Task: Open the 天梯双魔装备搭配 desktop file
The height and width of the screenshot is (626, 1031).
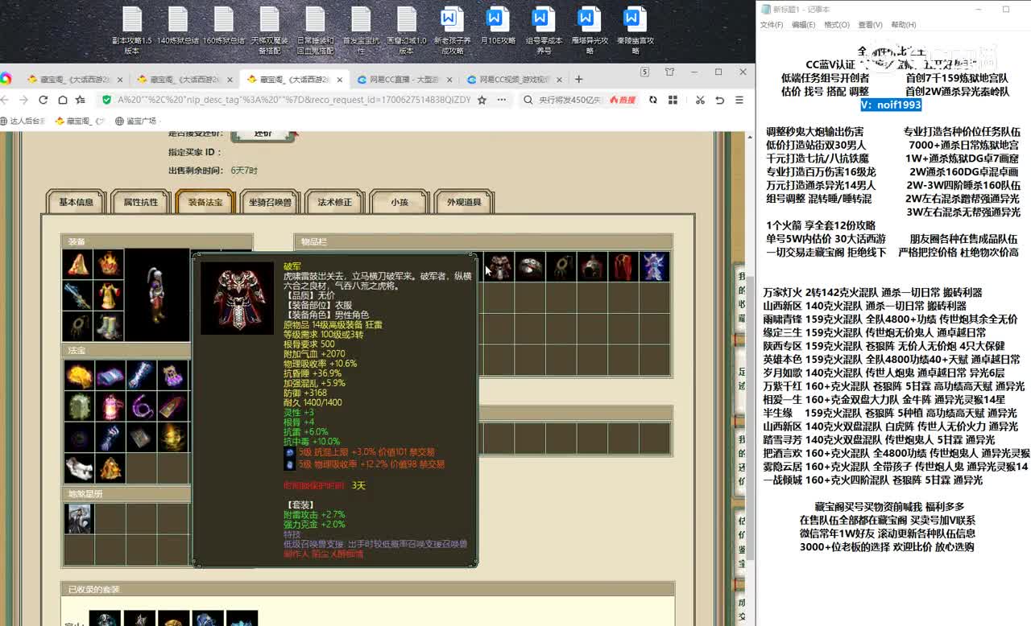Action: click(x=270, y=31)
